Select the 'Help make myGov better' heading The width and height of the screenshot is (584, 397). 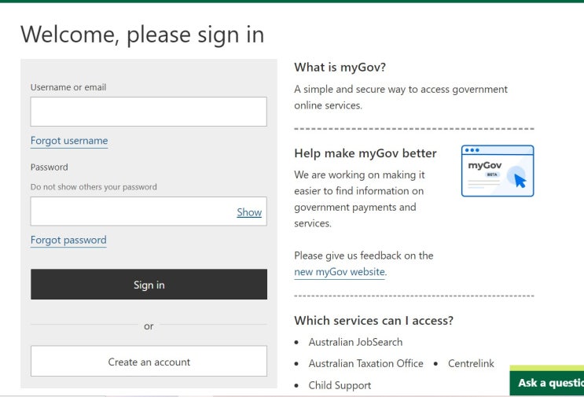tap(365, 153)
